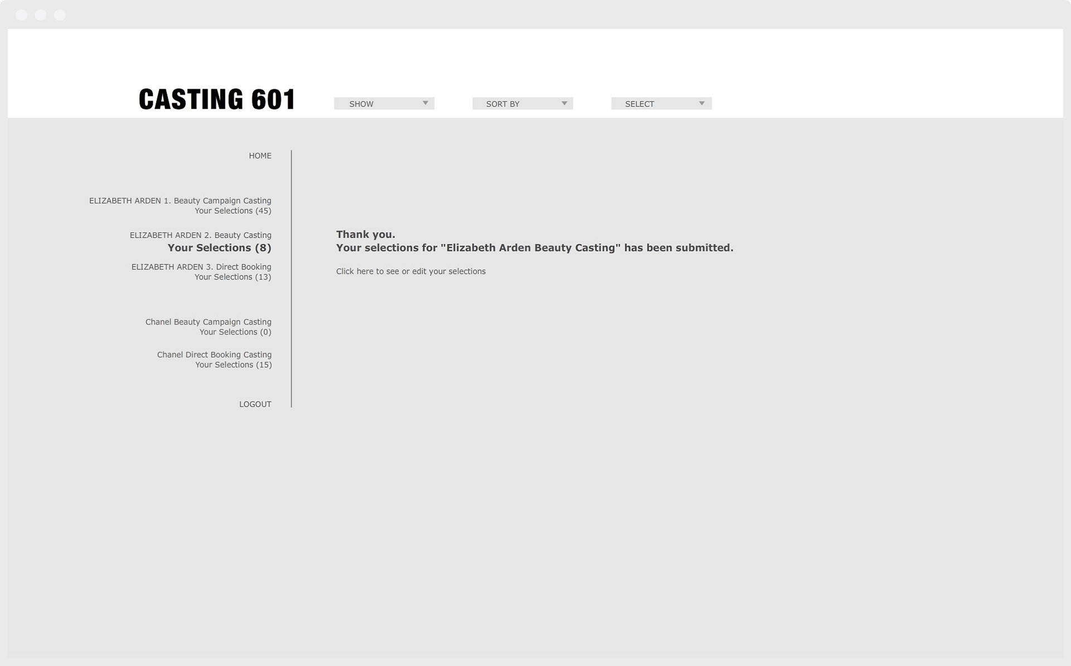
Task: Open Elizabeth Arden 2. Beauty Casting
Action: [200, 235]
